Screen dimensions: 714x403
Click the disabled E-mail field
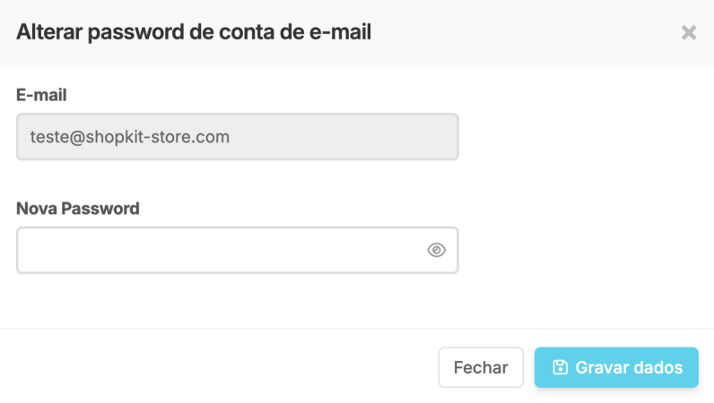click(237, 136)
